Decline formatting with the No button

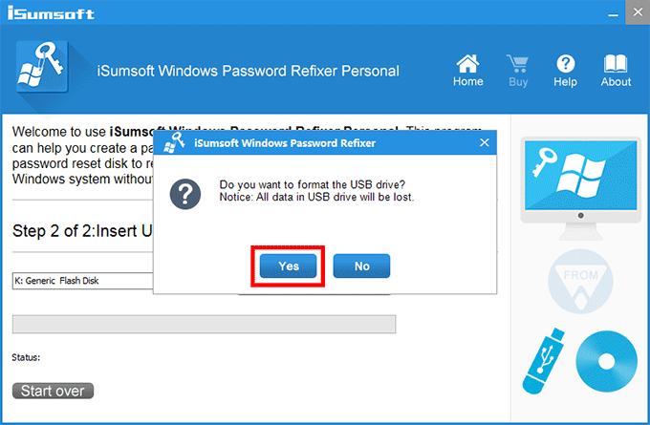pos(361,266)
